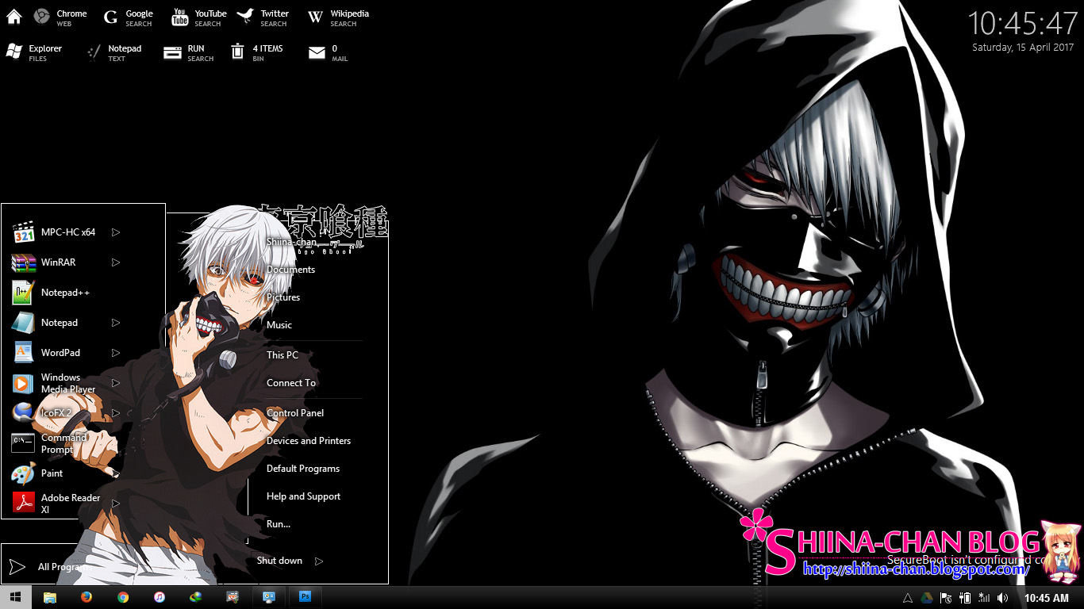This screenshot has height=609, width=1084.
Task: Click the Photoshop icon on the taskbar
Action: point(305,597)
